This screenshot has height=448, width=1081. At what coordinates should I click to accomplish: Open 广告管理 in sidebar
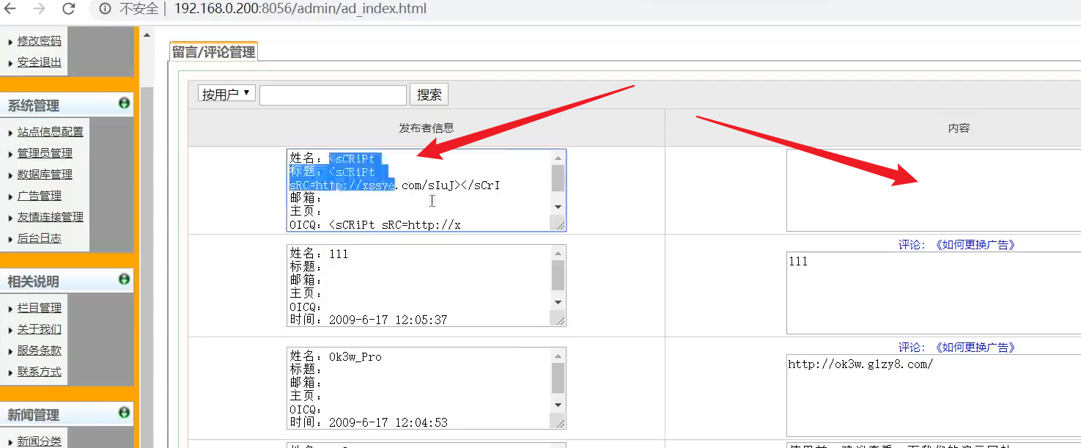point(40,196)
